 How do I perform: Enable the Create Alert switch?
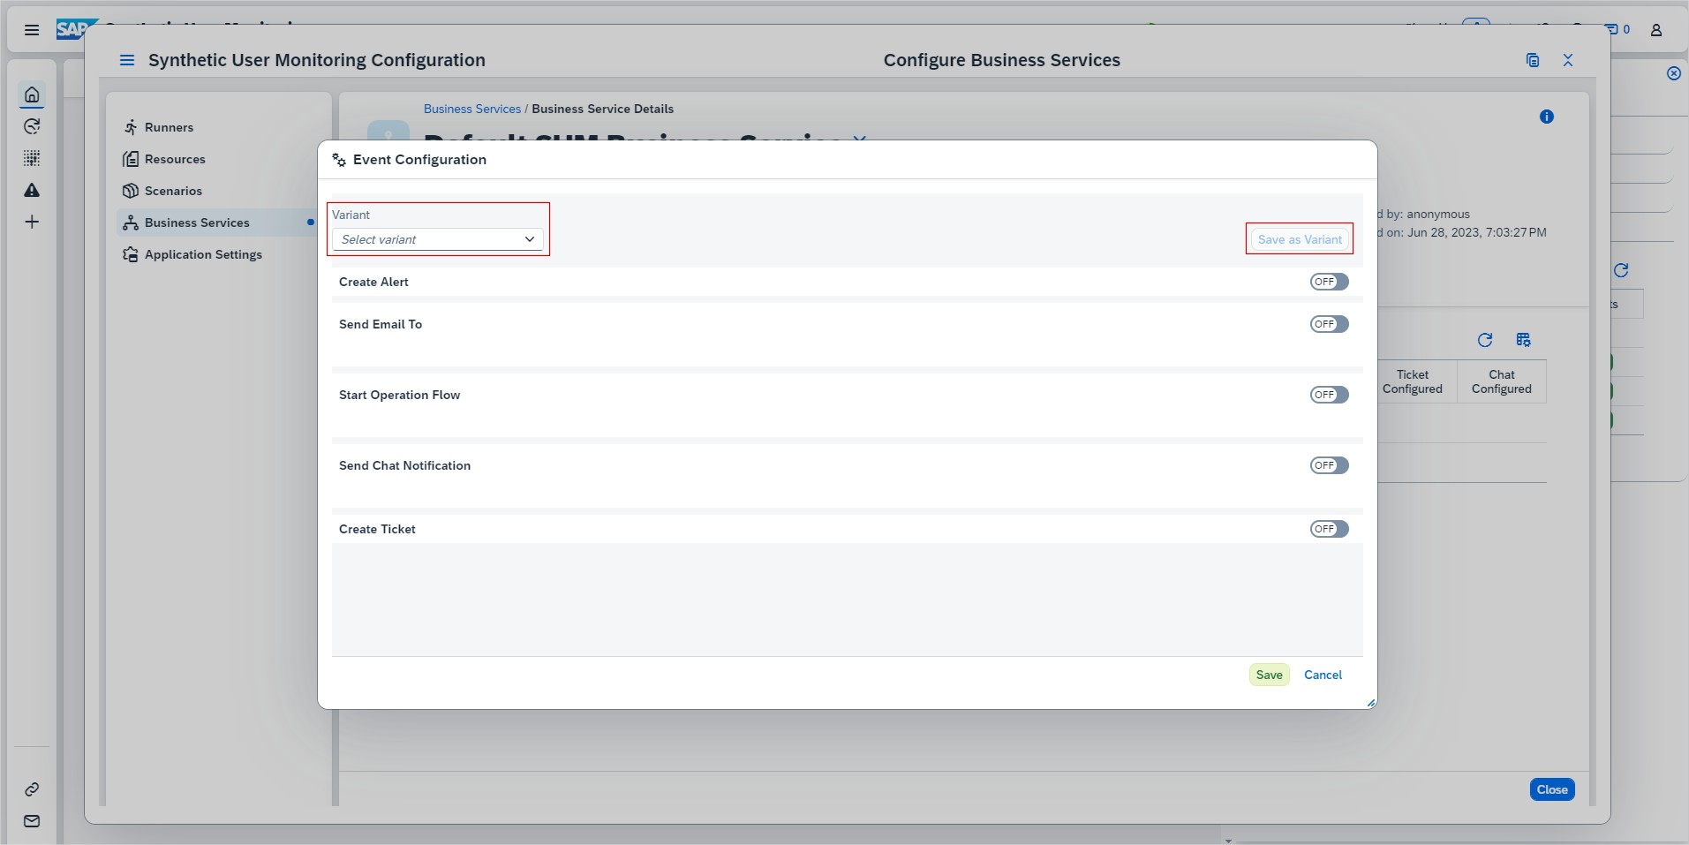[x=1329, y=282]
